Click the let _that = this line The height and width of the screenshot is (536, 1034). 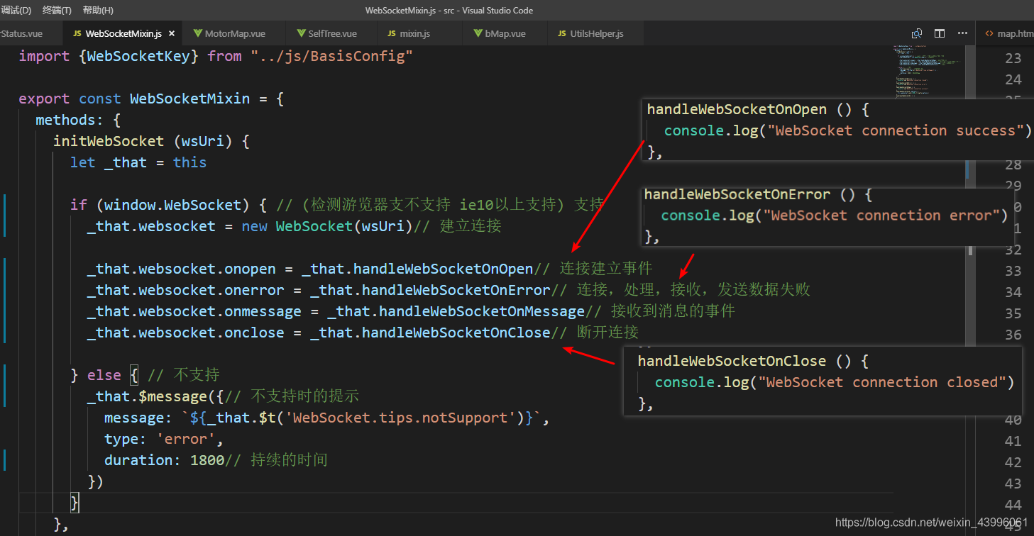click(138, 162)
